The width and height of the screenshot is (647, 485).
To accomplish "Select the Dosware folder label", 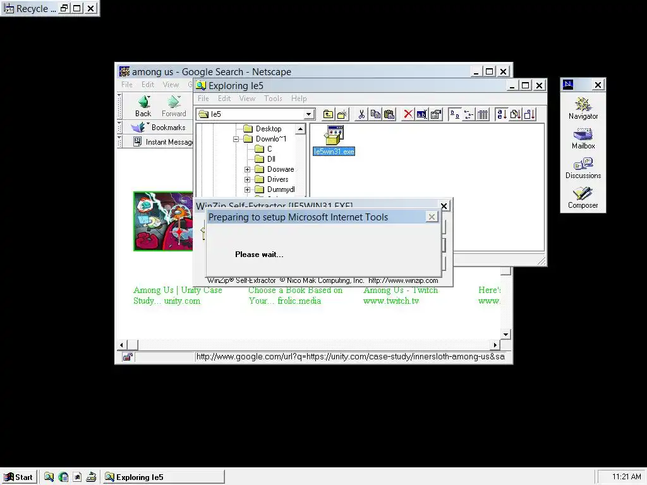I will coord(281,169).
